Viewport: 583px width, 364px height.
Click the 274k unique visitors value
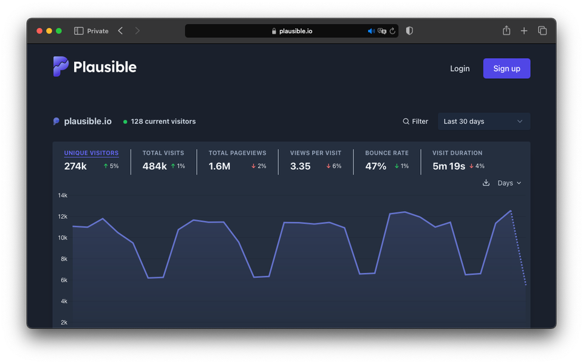pyautogui.click(x=75, y=166)
